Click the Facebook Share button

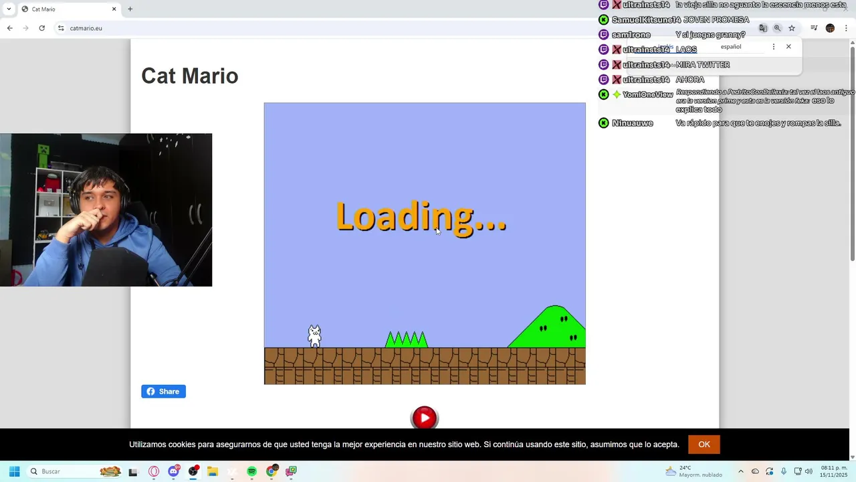click(163, 392)
